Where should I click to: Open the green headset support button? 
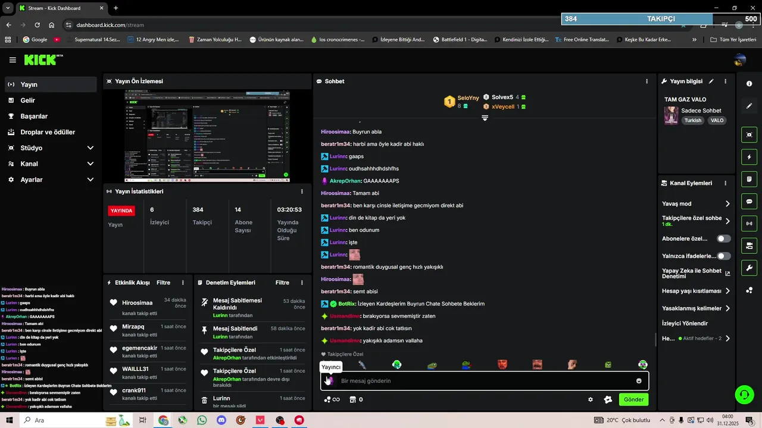pos(744,394)
